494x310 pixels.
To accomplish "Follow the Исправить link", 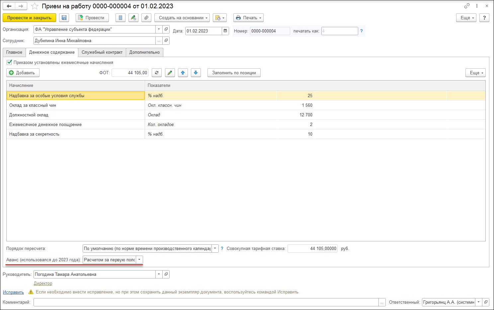I will [x=13, y=292].
